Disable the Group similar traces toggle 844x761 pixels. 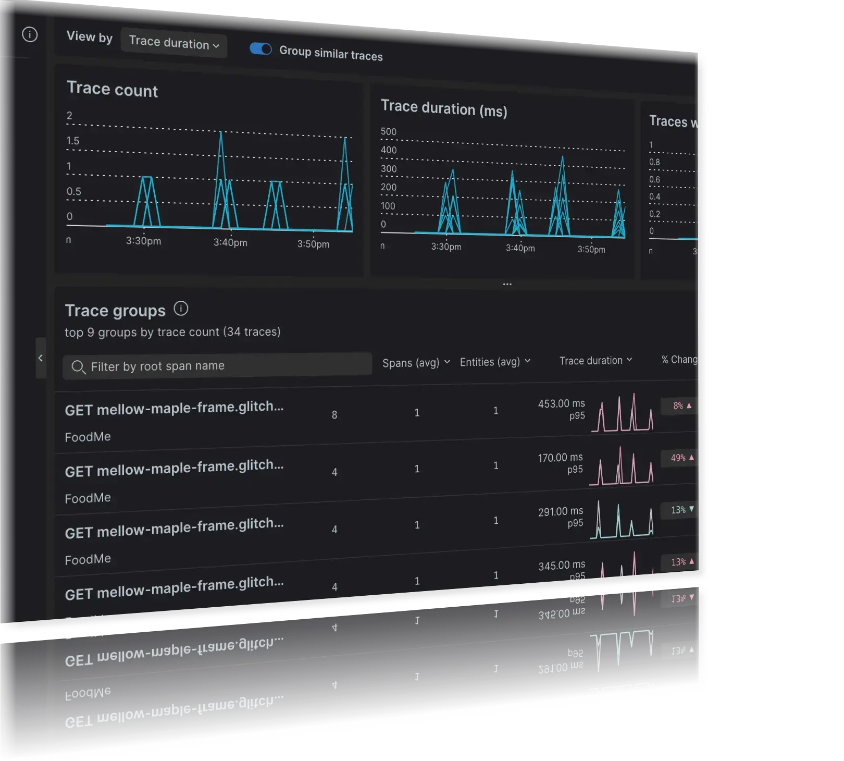pos(261,48)
